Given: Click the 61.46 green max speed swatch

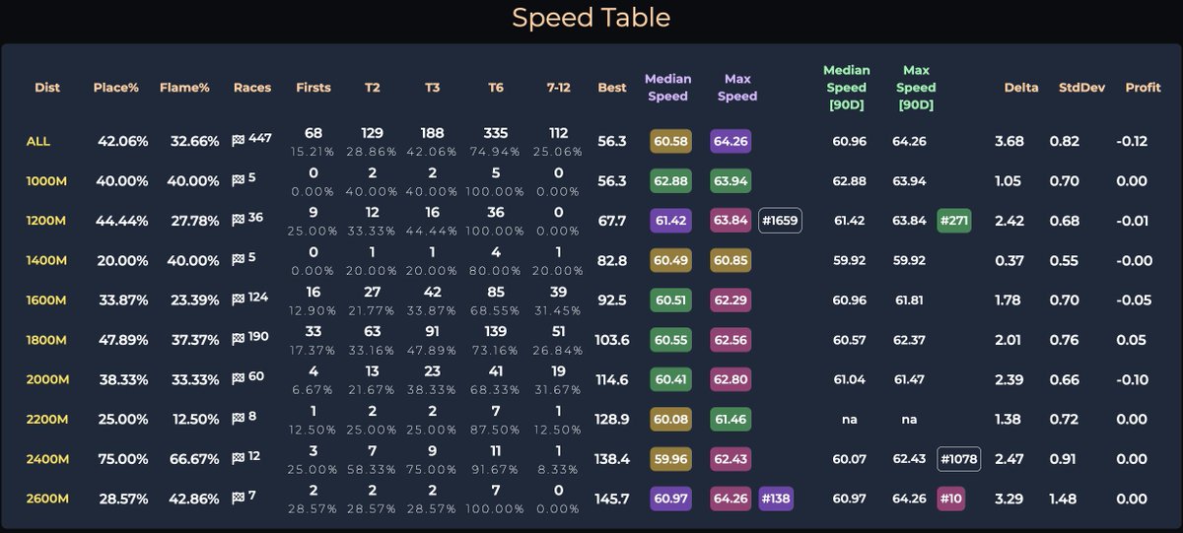Looking at the screenshot, I should [x=731, y=420].
